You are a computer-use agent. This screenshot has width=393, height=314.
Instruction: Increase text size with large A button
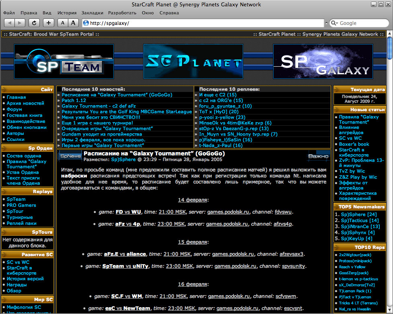(73, 23)
